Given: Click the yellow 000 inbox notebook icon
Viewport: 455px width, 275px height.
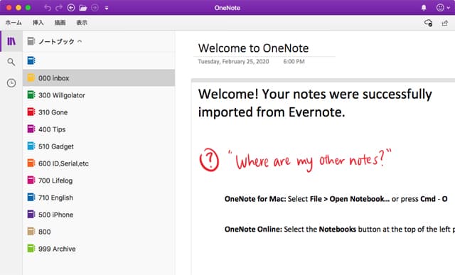Looking at the screenshot, I should pos(31,77).
